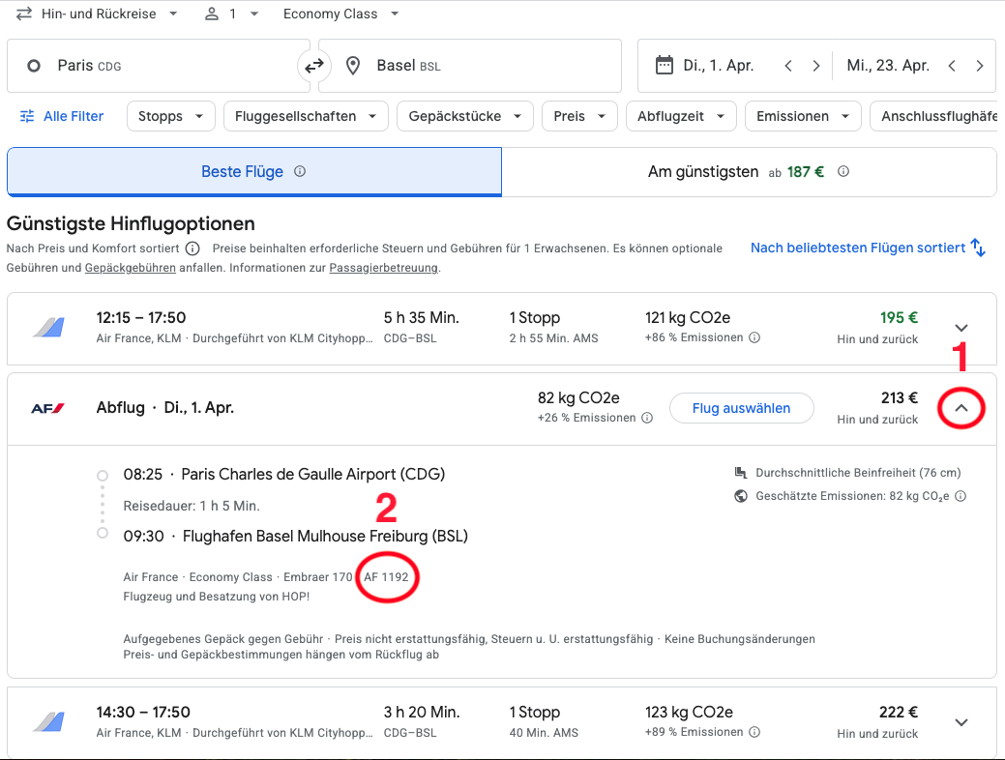This screenshot has width=1005, height=760.
Task: Open info icon after Nach Preis und Komfort sortiert
Action: click(x=192, y=248)
